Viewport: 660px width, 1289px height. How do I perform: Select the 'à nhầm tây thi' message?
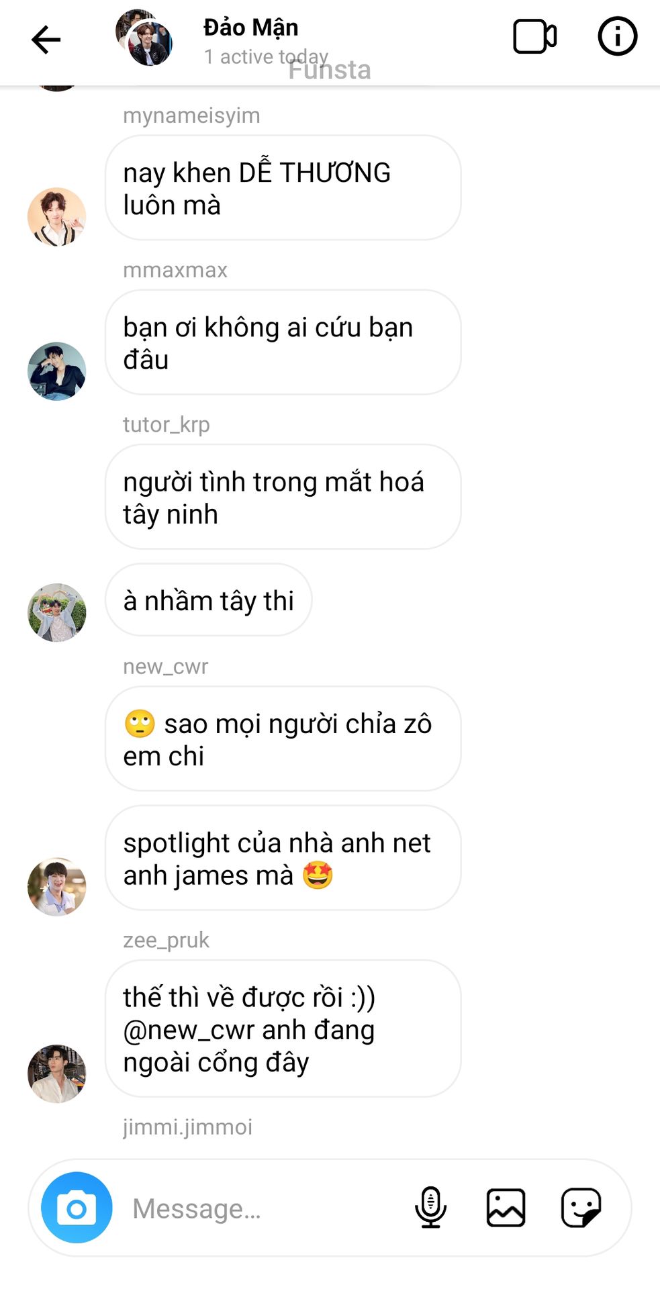[x=208, y=600]
